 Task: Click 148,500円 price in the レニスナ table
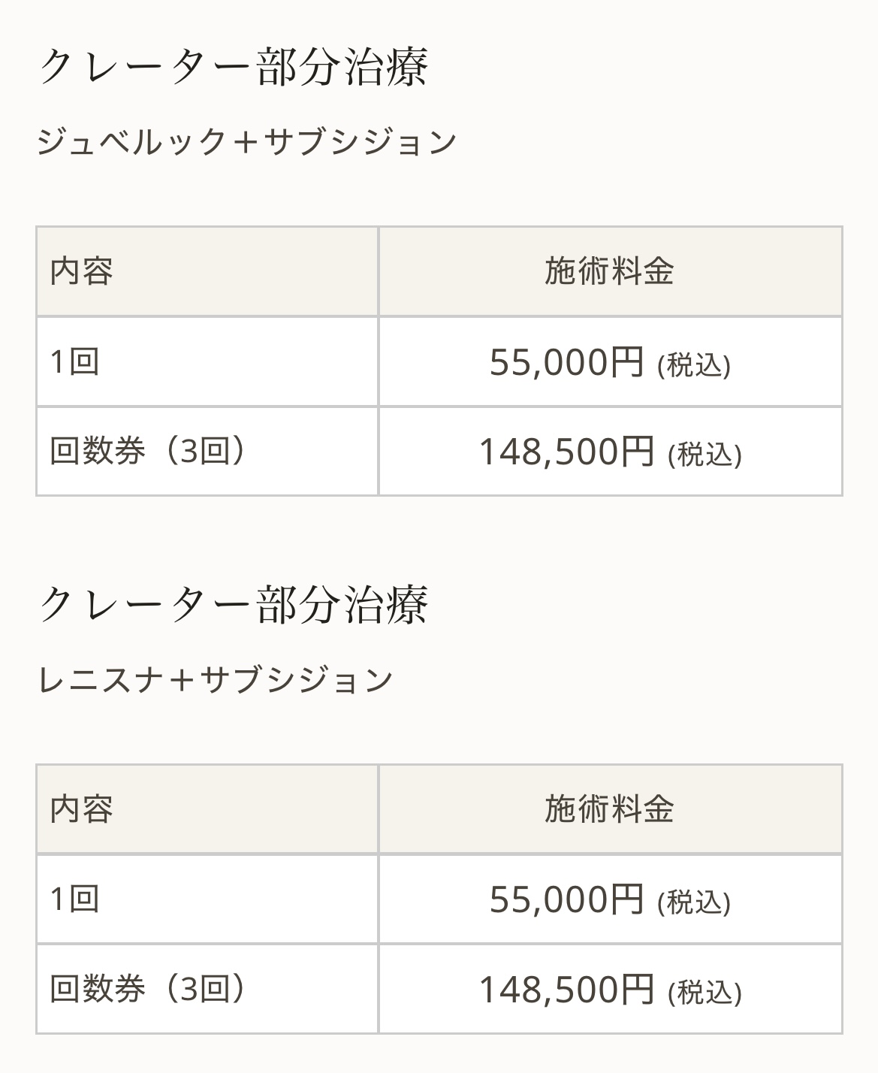point(566,990)
